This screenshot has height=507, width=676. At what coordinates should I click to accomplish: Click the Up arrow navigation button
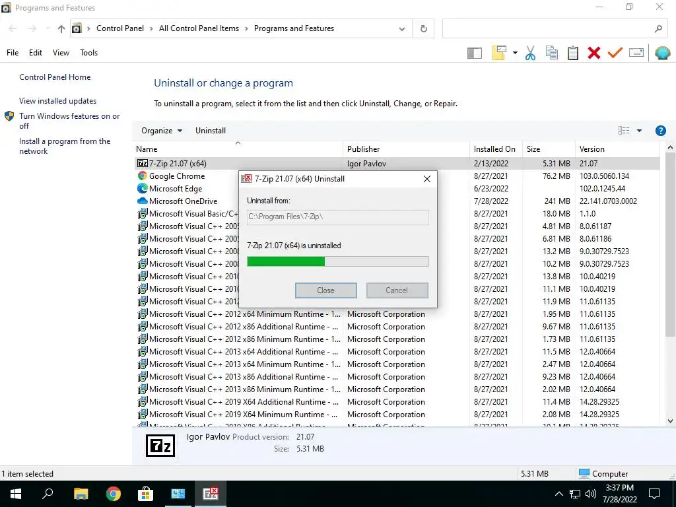(61, 28)
